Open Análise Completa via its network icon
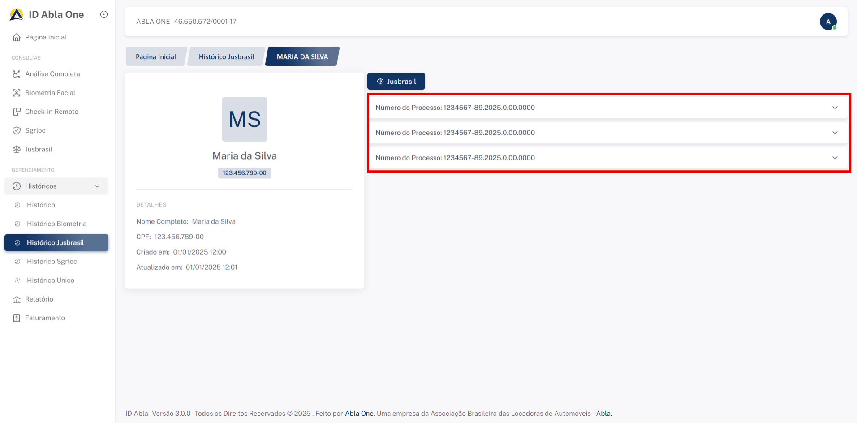The width and height of the screenshot is (857, 423). point(17,74)
